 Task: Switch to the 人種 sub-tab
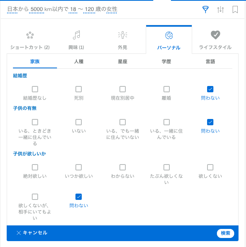pyautogui.click(x=79, y=62)
